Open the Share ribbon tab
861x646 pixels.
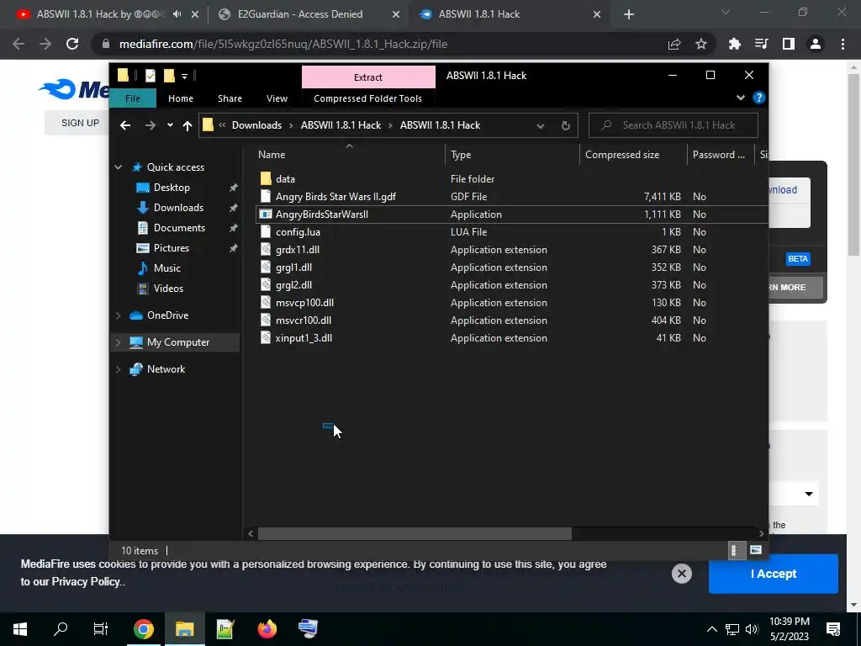click(x=230, y=98)
